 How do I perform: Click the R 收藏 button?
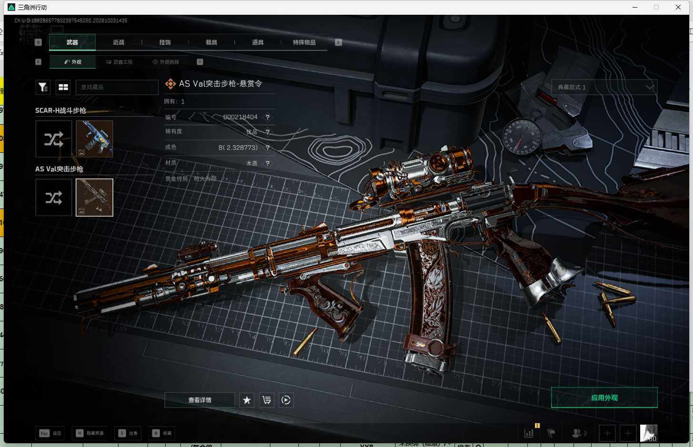pyautogui.click(x=162, y=433)
